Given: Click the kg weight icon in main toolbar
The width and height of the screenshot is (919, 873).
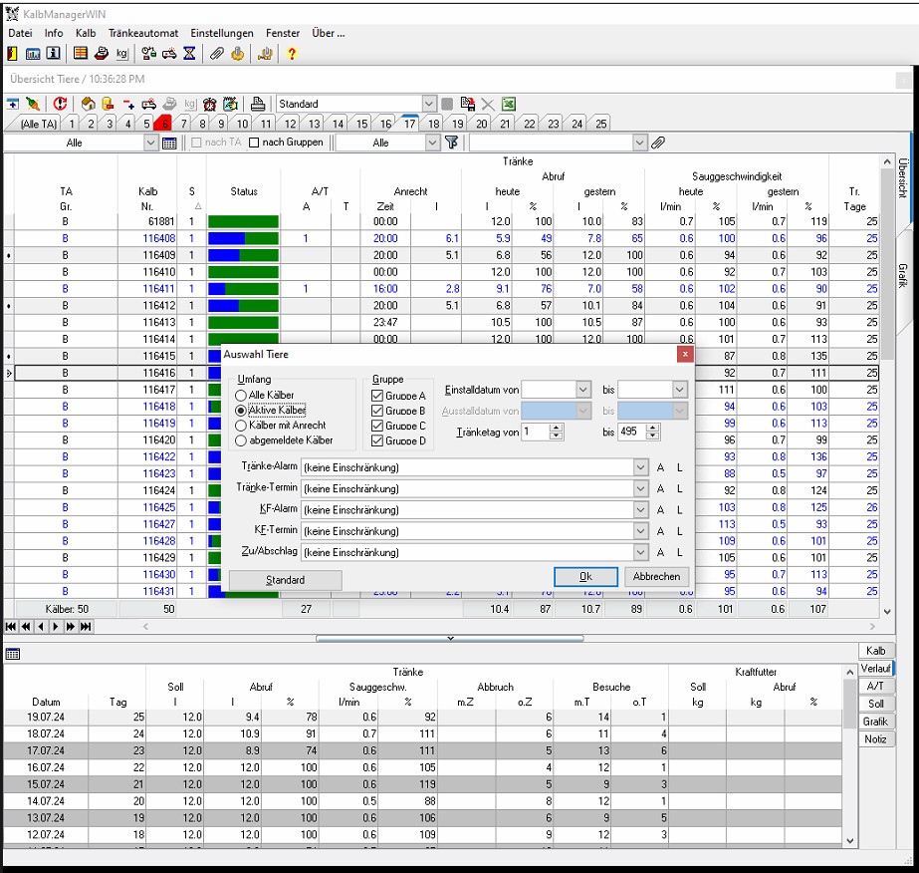Looking at the screenshot, I should (122, 54).
